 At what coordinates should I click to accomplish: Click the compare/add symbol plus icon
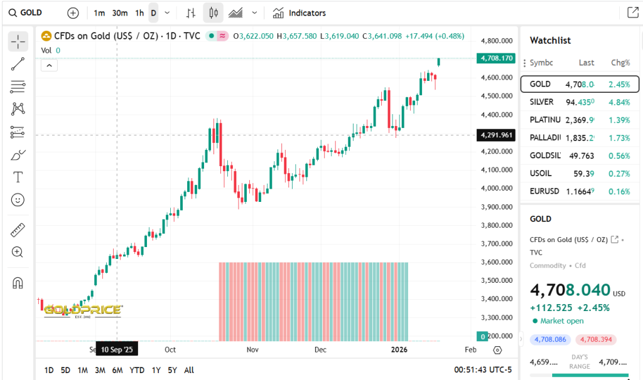(x=73, y=13)
